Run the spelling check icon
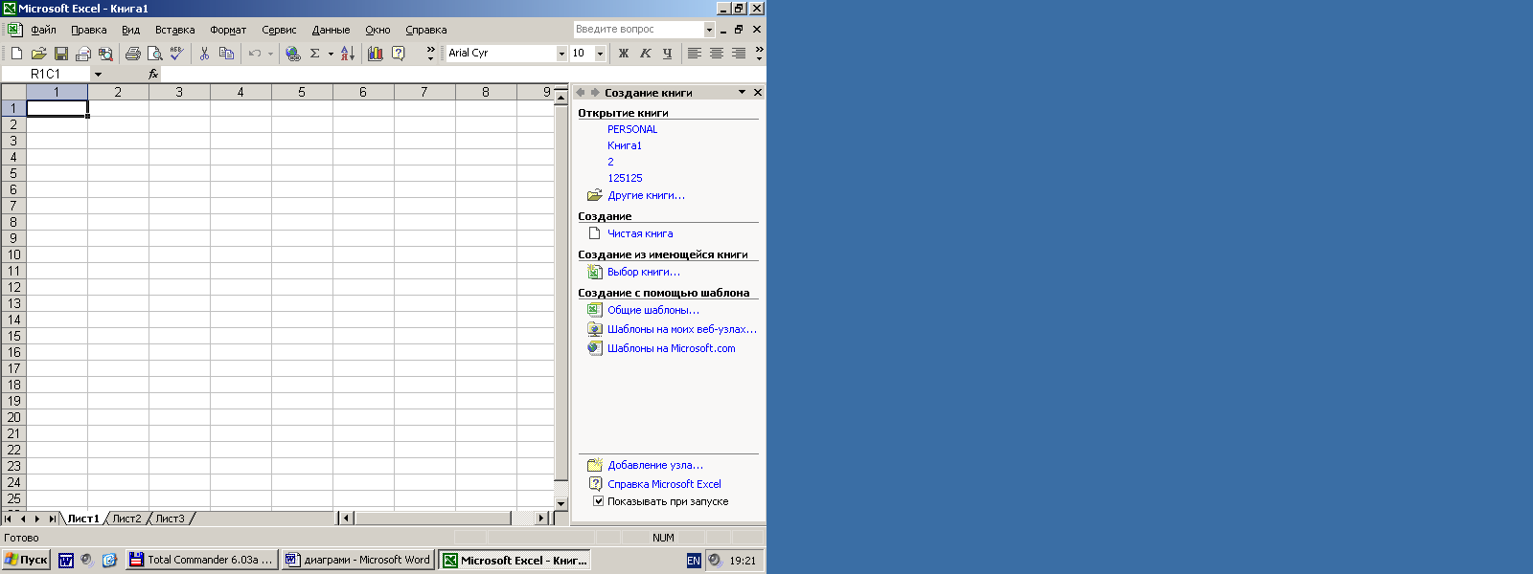Viewport: 1533px width, 574px height. tap(176, 54)
